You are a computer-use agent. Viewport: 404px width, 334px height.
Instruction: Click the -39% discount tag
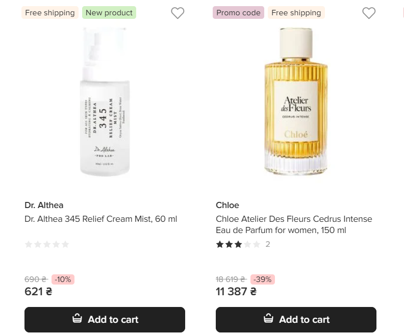coord(263,279)
